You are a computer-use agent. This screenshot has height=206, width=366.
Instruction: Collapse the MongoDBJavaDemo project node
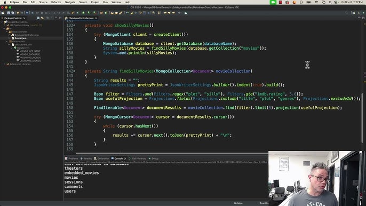(x=2, y=22)
